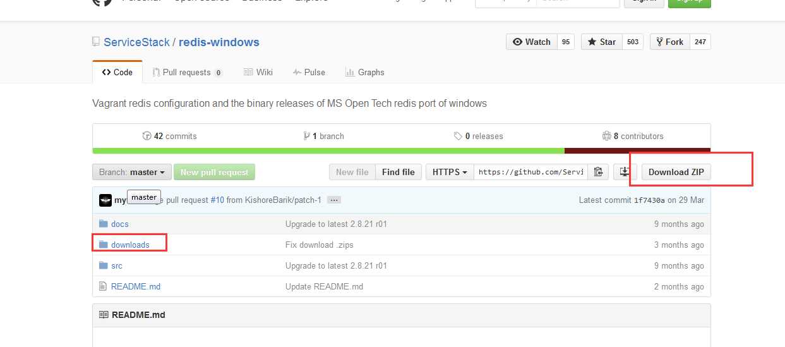Copy clone URL with clipboard icon
The image size is (785, 347).
[x=599, y=172]
